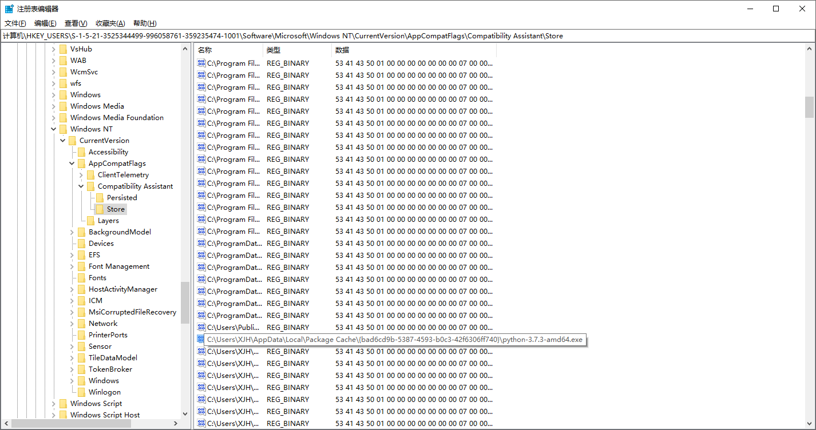Image resolution: width=816 pixels, height=430 pixels.
Task: Click the Winlogon folder icon
Action: click(x=81, y=392)
